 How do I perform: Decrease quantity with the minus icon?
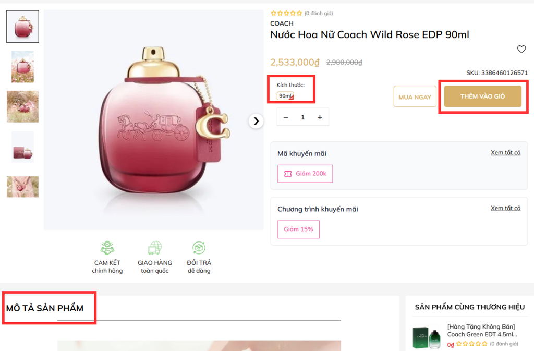click(x=286, y=117)
